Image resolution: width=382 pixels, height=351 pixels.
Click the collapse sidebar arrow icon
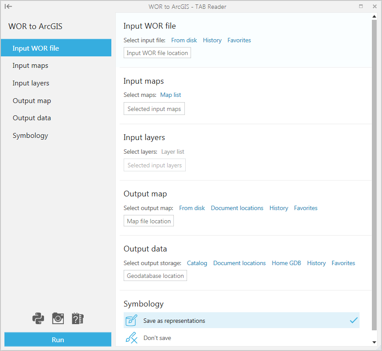(x=8, y=7)
